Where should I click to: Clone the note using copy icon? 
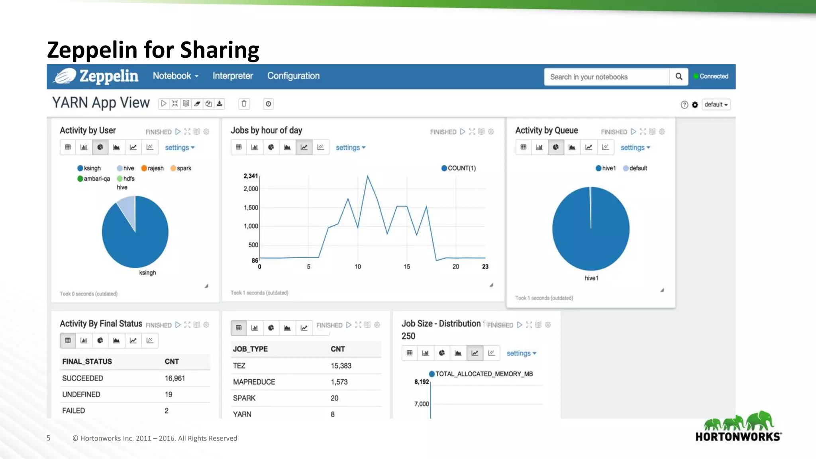point(208,104)
